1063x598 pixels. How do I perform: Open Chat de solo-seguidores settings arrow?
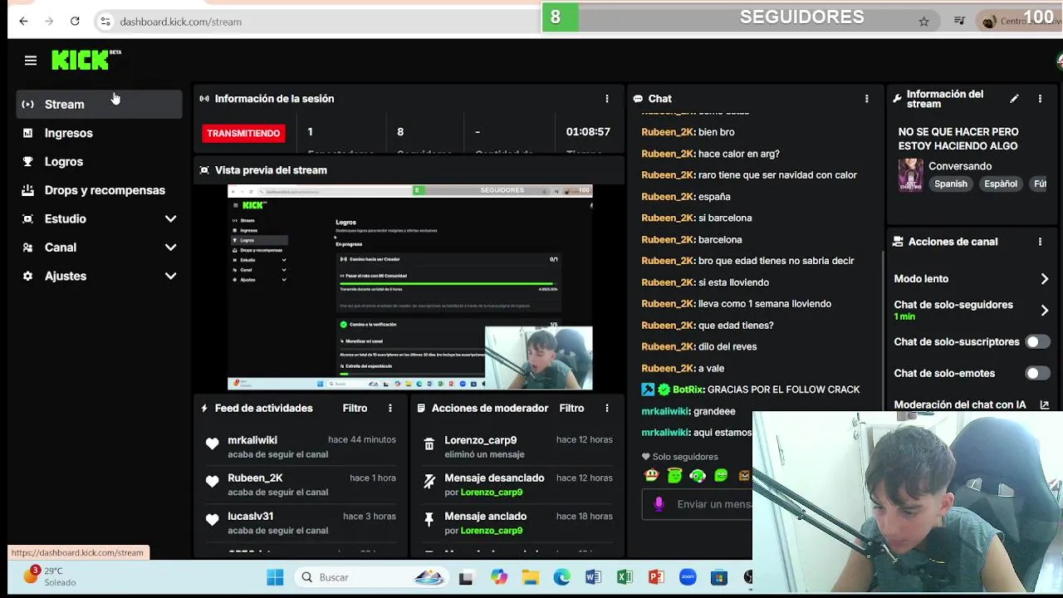(1045, 311)
